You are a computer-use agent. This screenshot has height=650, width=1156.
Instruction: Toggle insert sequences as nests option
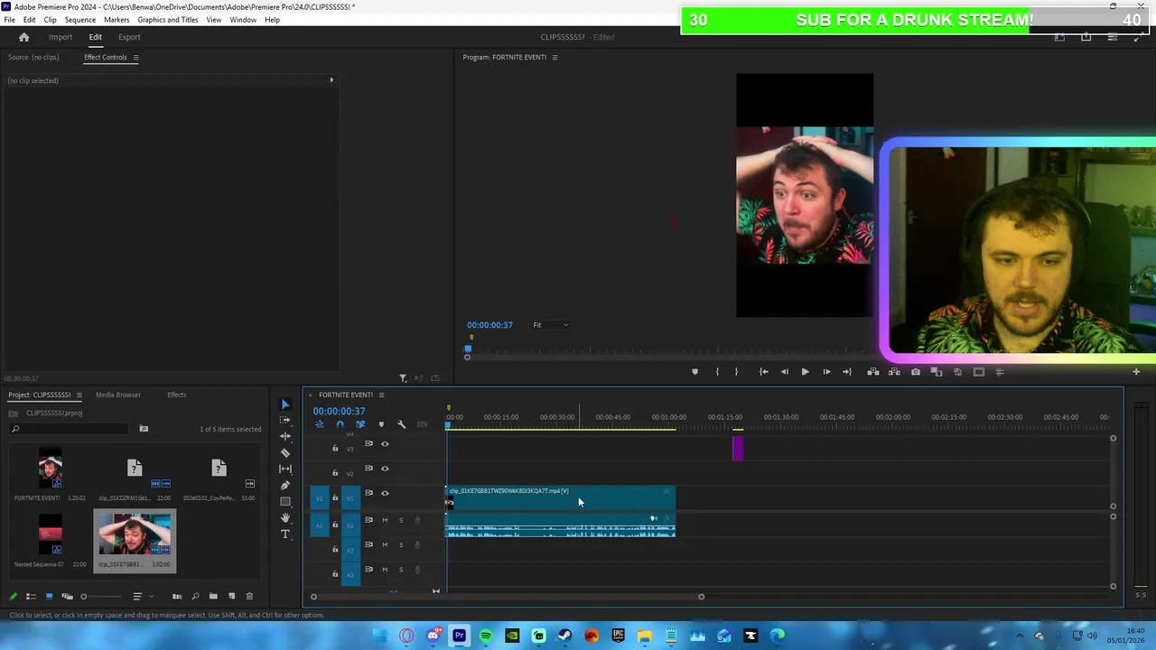pyautogui.click(x=319, y=424)
